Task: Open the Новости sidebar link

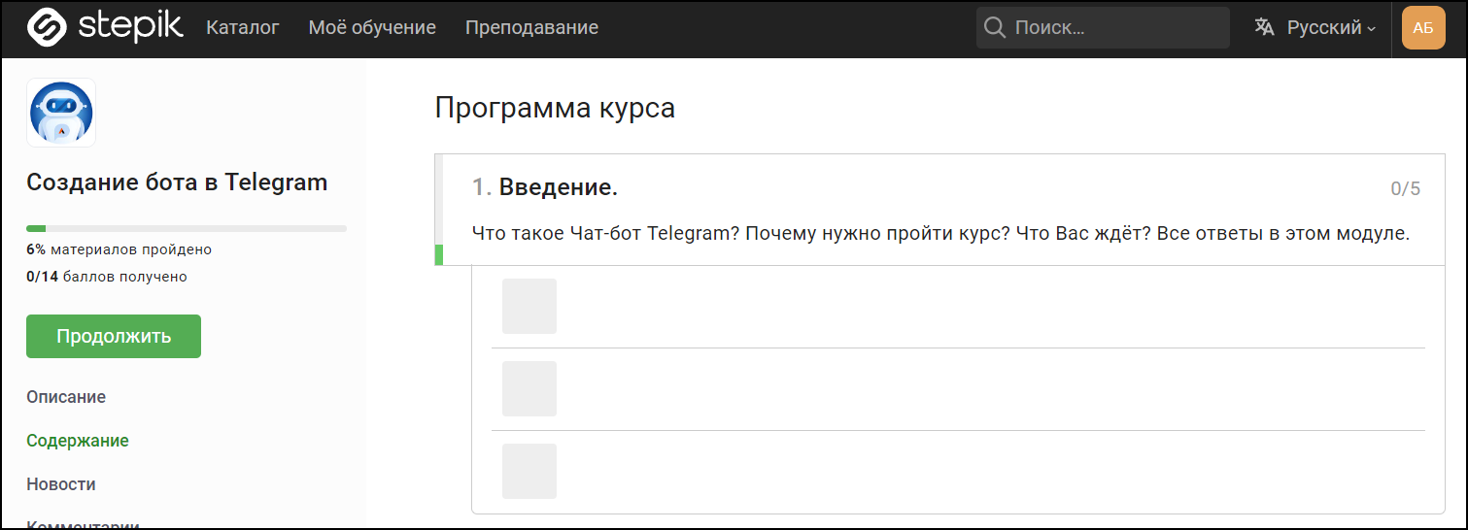Action: pyautogui.click(x=61, y=484)
